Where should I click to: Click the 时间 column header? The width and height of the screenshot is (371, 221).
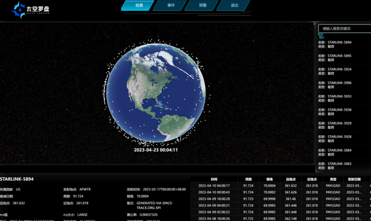(214, 179)
